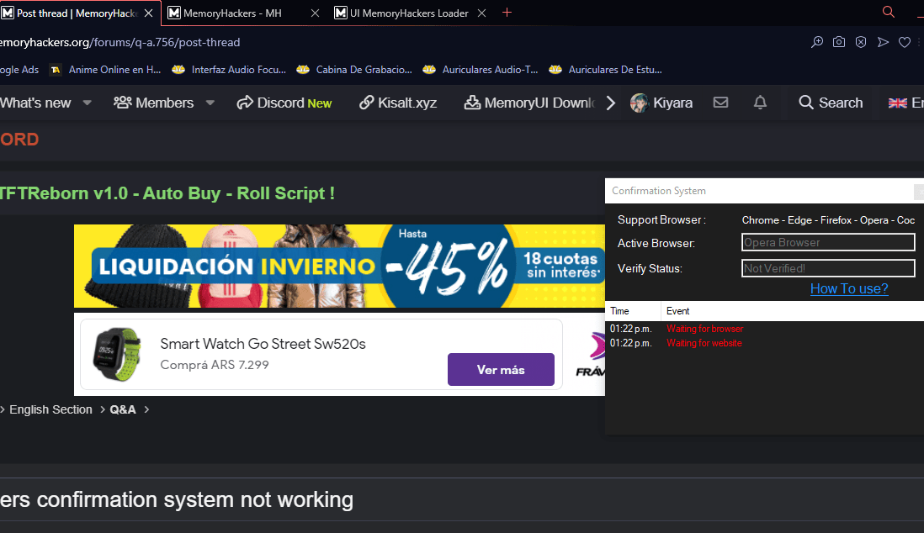Open the What's new menu item

(x=35, y=103)
